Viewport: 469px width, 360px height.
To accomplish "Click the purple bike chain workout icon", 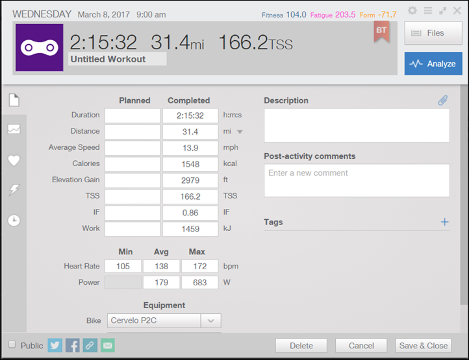I will pyautogui.click(x=39, y=47).
